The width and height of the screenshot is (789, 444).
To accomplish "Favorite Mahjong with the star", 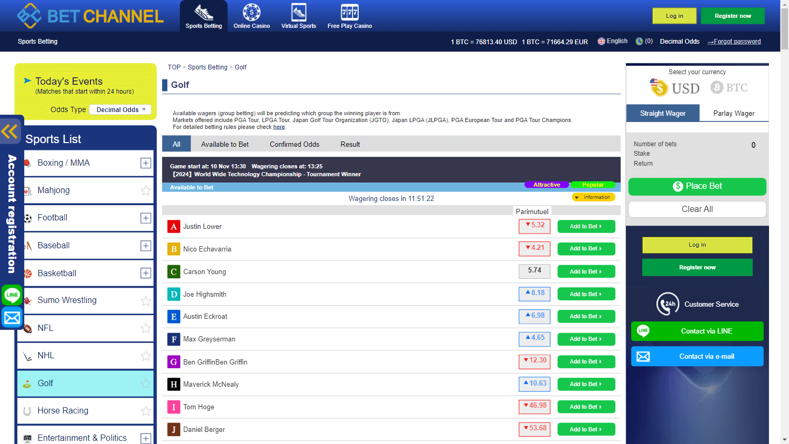I will pyautogui.click(x=146, y=190).
